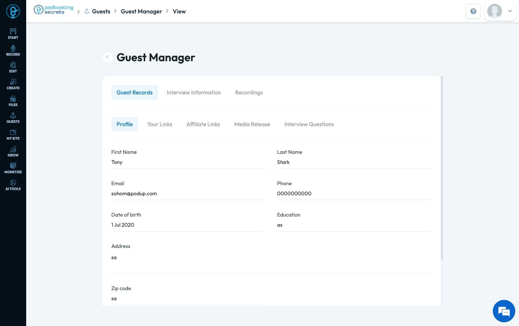The width and height of the screenshot is (519, 326).
Task: Click the date of birth 1 Jul 2020
Action: [x=123, y=225]
